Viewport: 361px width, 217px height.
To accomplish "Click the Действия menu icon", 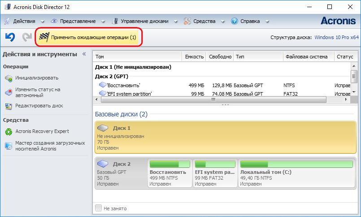I will (x=7, y=21).
